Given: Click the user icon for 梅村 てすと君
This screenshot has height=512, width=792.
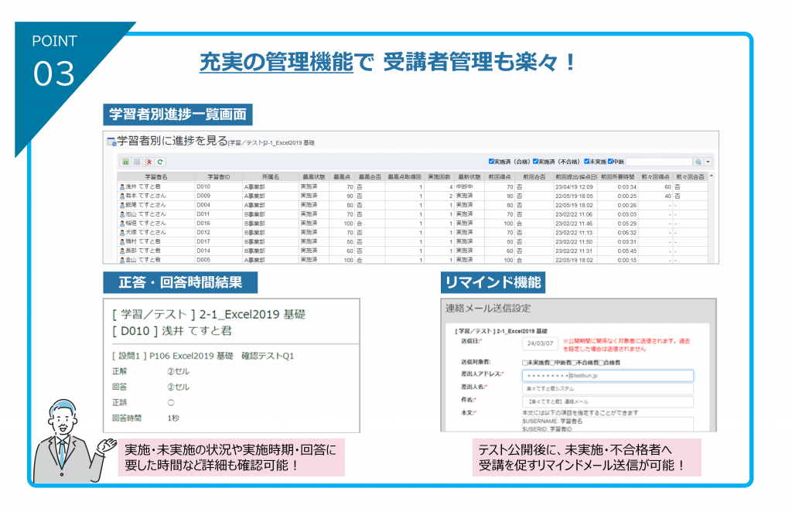Looking at the screenshot, I should coord(121,242).
